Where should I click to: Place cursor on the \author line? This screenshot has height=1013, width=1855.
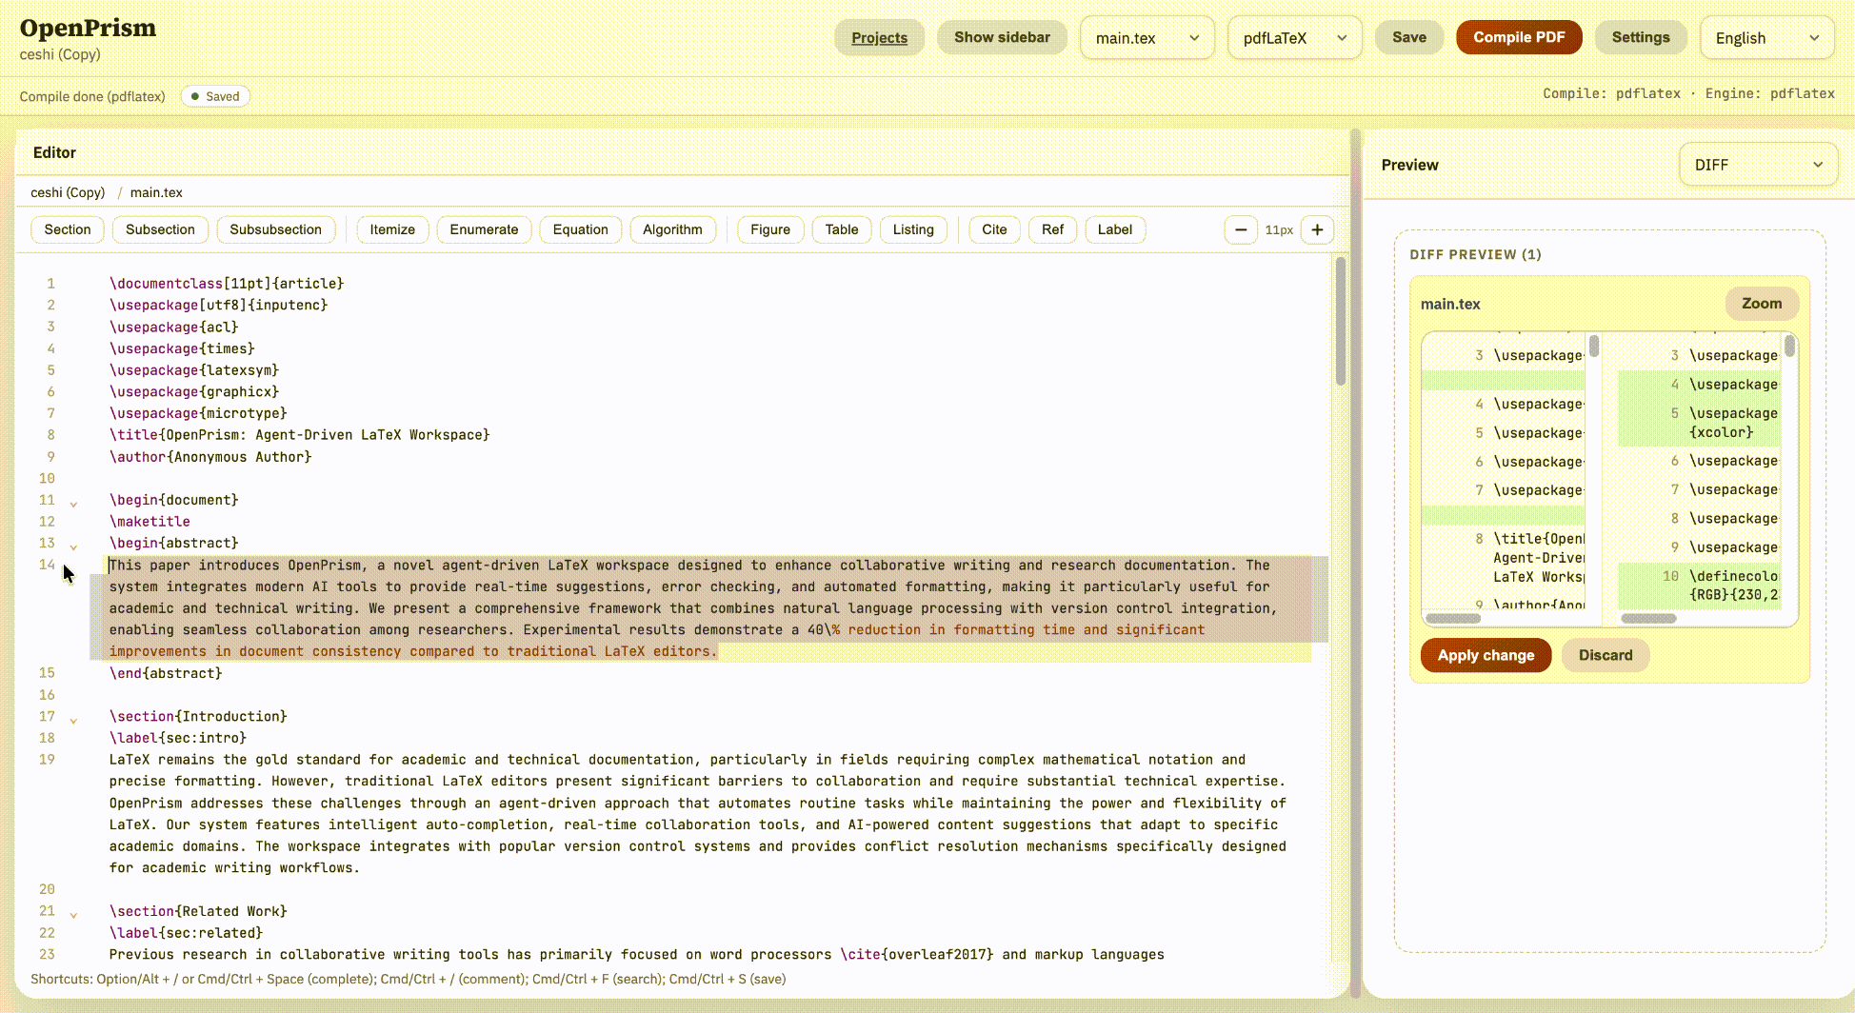[x=210, y=457]
